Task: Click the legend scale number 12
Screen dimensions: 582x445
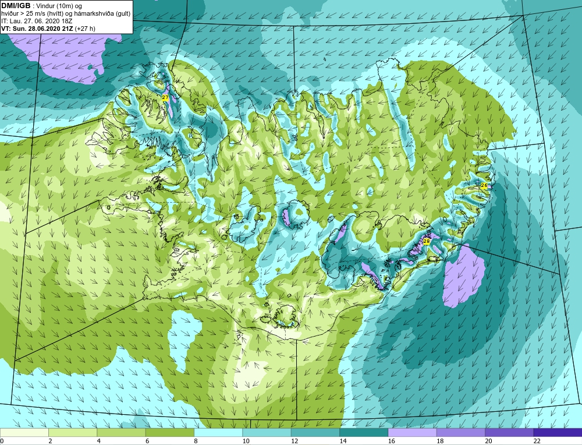Action: (x=294, y=441)
